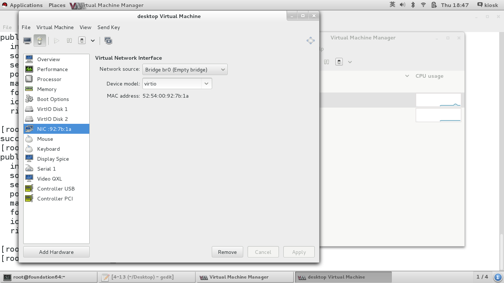This screenshot has width=504, height=283.
Task: Open kiosk user menu
Action: pos(488,5)
